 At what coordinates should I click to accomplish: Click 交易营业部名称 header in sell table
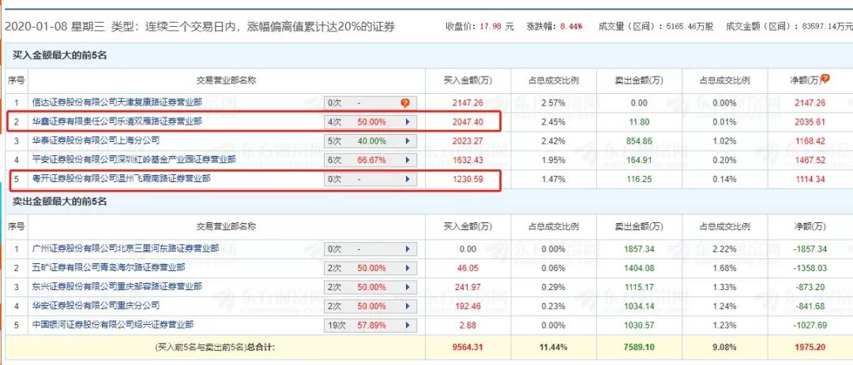point(227,226)
